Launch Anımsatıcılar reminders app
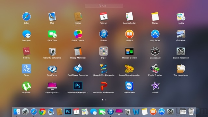The image size is (208, 117). point(129,17)
